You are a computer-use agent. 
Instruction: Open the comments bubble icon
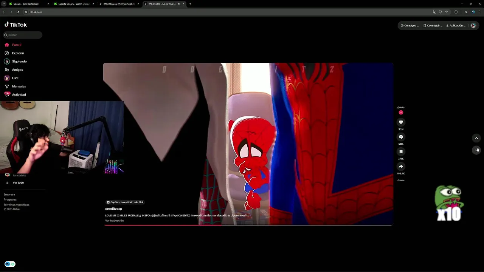pos(401,137)
